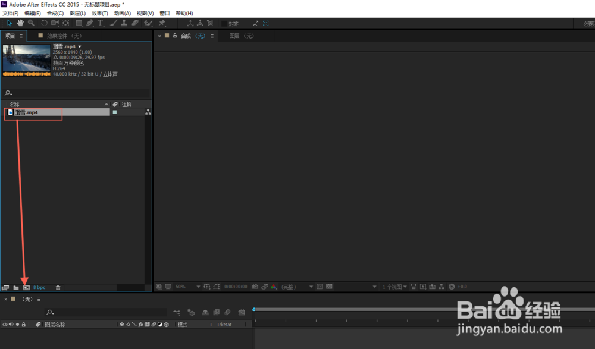Click the 8 bpc color depth setting
The image size is (595, 349).
coord(39,288)
